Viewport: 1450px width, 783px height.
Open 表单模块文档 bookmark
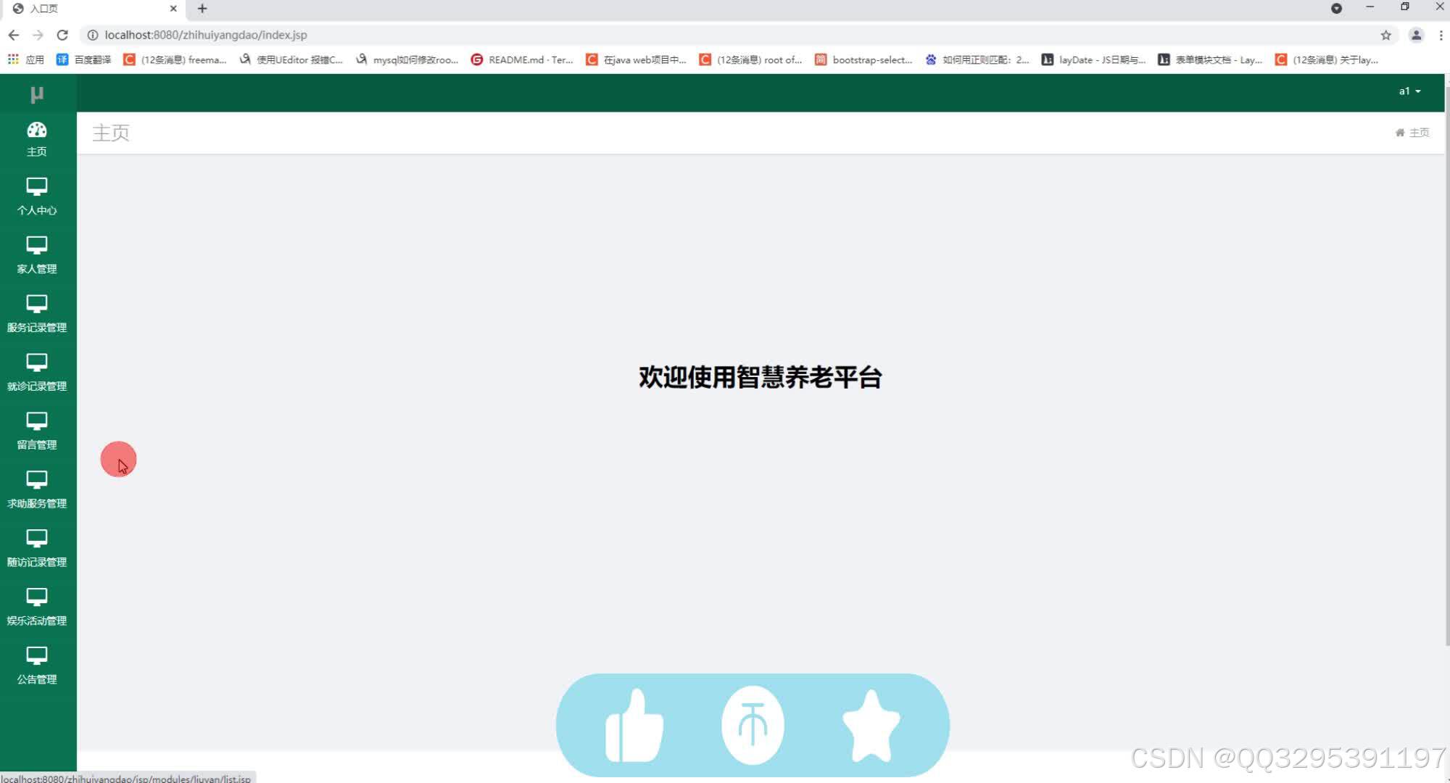[1210, 59]
